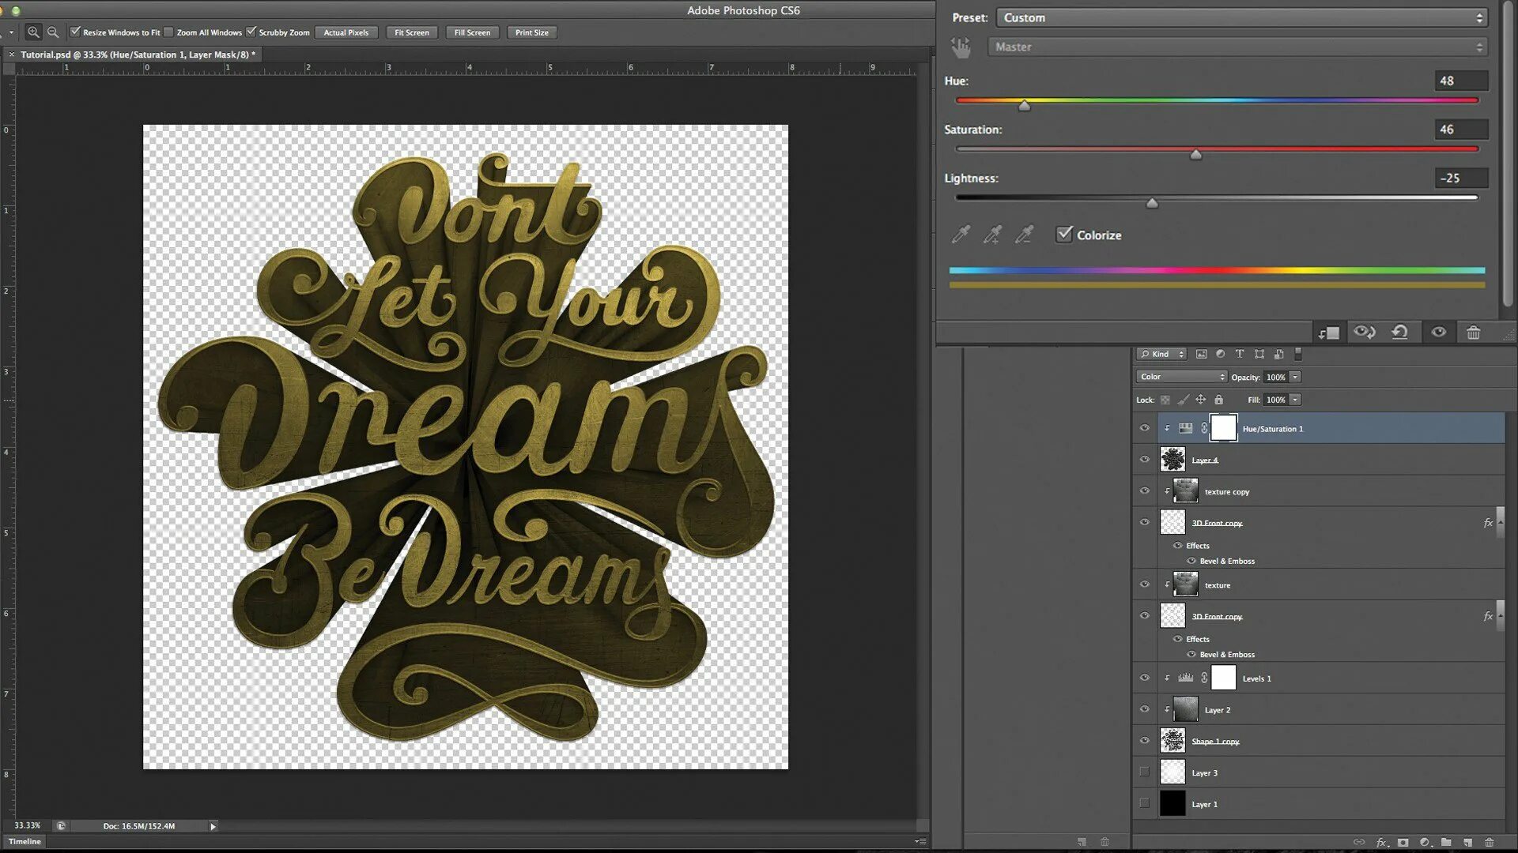Click the add layer mask icon
The image size is (1518, 853).
coord(1403,842)
